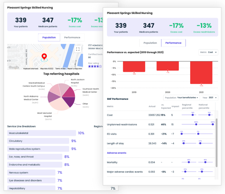Viewport: 225px width, 194px height.
Task: Click the Endorcrine and metabolic bar
Action: pyautogui.click(x=35, y=165)
